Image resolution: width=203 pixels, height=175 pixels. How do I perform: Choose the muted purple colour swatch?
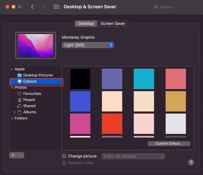(112, 79)
